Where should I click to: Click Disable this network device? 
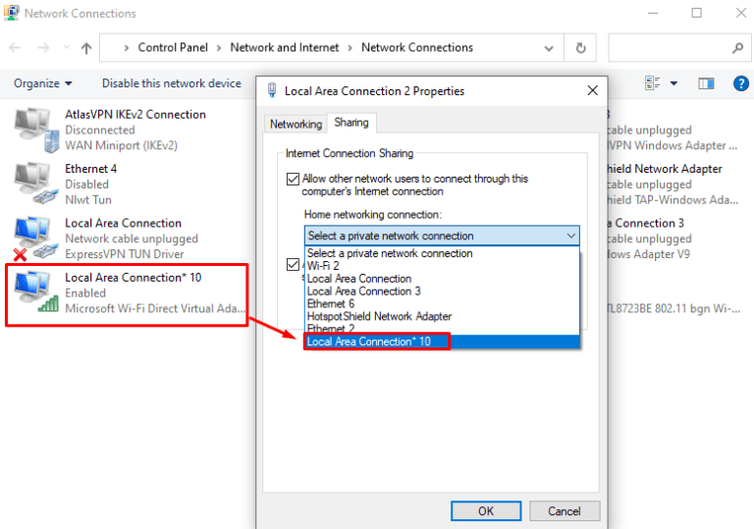tap(172, 84)
